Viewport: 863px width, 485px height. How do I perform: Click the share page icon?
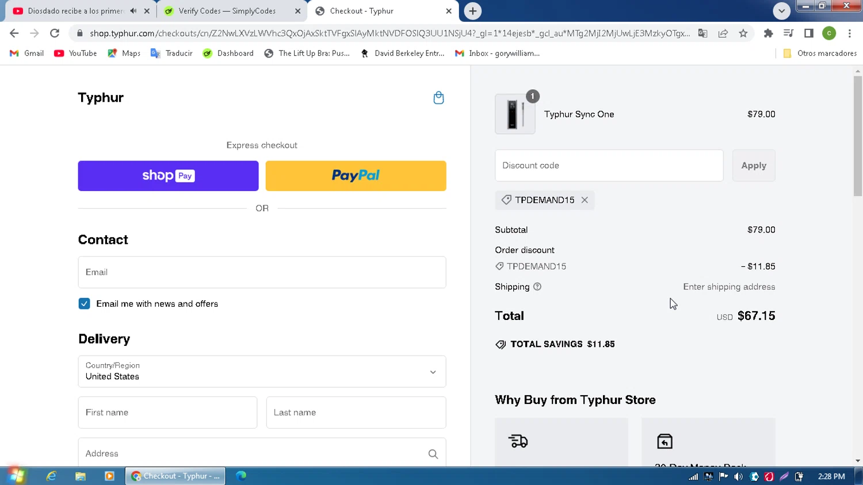723,33
